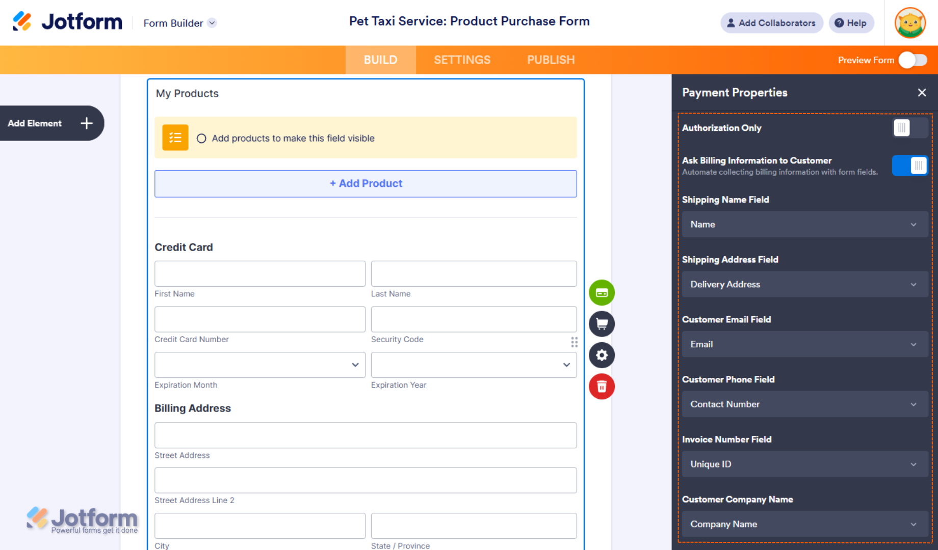
Task: Click the Jotform logo in header
Action: pyautogui.click(x=67, y=22)
